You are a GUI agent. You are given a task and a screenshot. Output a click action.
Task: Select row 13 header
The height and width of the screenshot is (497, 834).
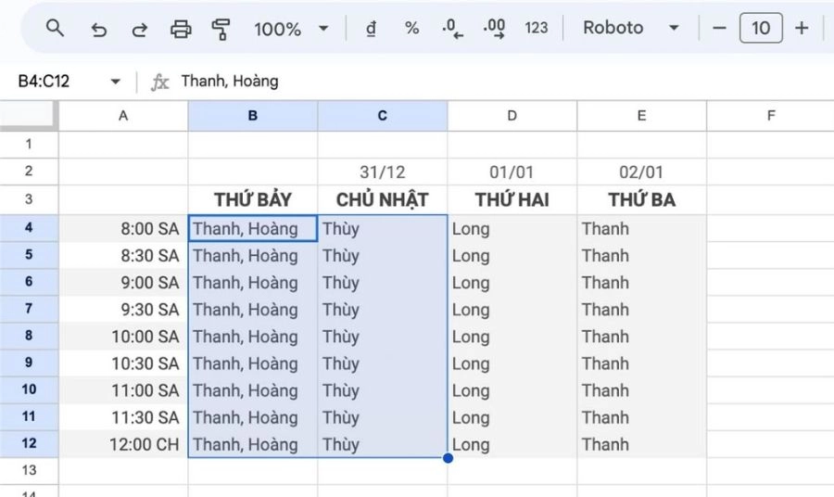click(29, 471)
